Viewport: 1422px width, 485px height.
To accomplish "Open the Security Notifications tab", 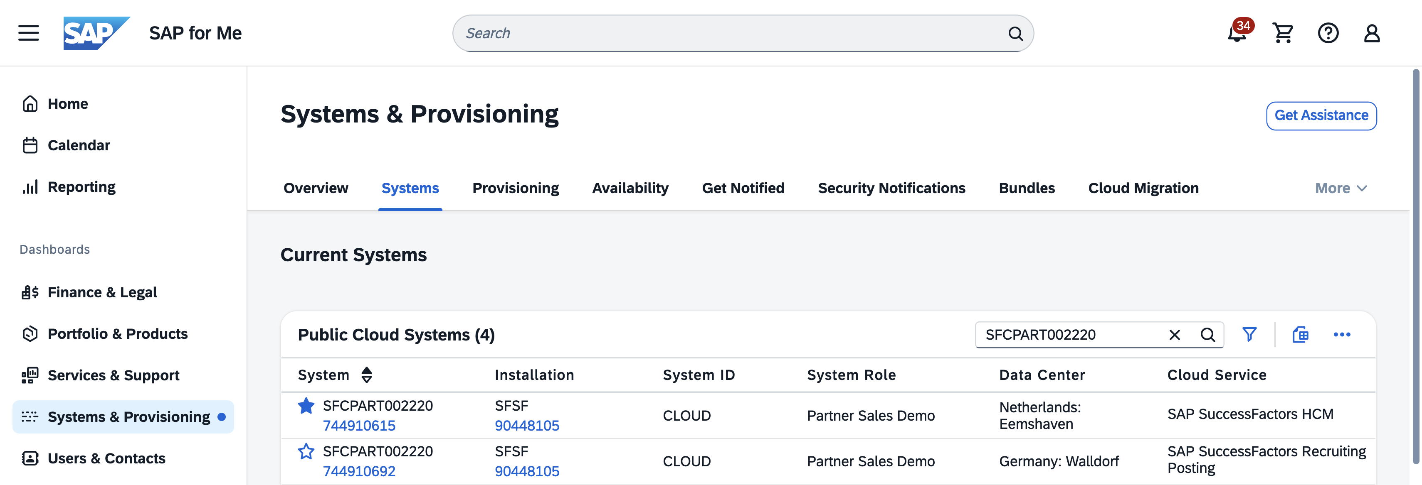I will pos(891,188).
